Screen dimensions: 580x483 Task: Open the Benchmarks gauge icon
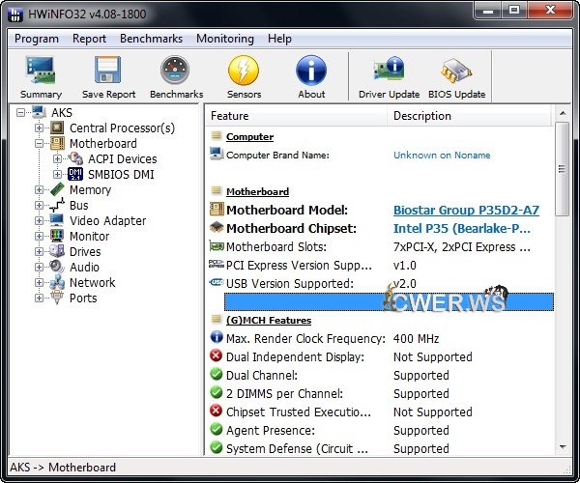pyautogui.click(x=176, y=76)
